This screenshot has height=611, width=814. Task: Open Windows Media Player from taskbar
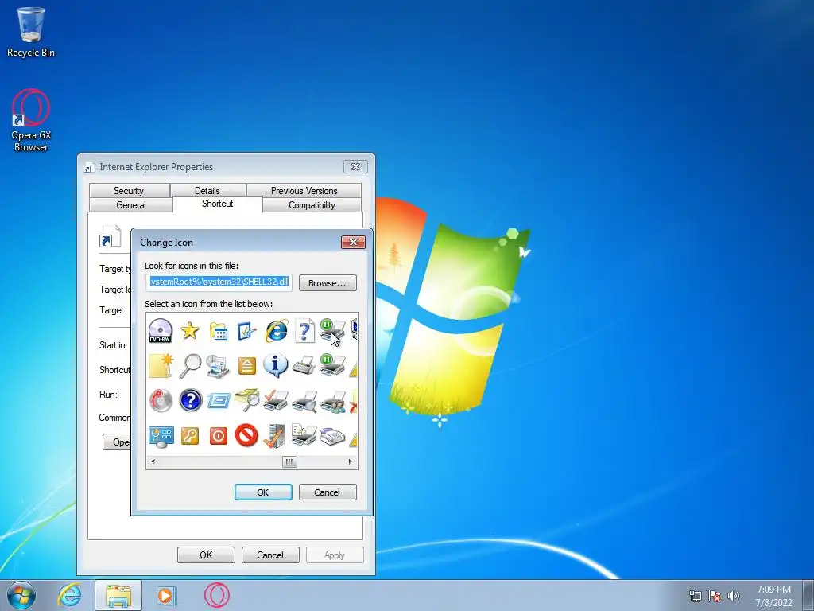[x=167, y=595]
